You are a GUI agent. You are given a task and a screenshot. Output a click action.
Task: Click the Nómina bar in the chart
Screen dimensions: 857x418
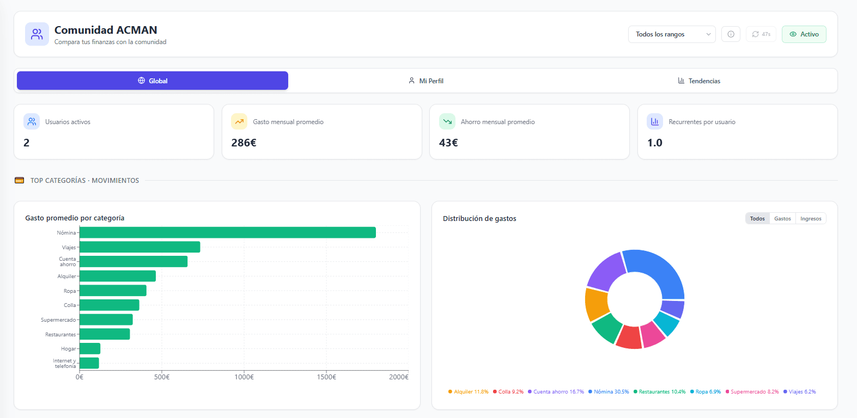point(228,232)
